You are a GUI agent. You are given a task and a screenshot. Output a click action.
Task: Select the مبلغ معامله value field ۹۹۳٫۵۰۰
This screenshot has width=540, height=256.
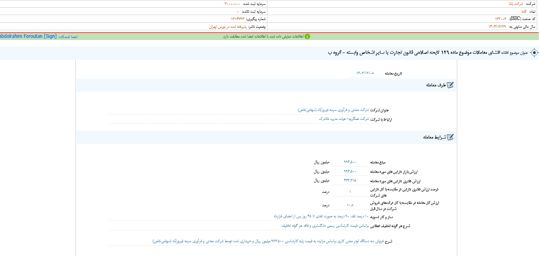click(x=349, y=162)
